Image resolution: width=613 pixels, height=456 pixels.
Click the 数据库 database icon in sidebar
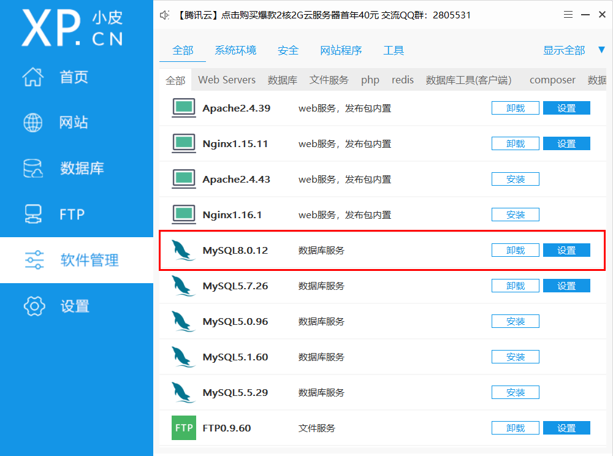click(x=33, y=169)
